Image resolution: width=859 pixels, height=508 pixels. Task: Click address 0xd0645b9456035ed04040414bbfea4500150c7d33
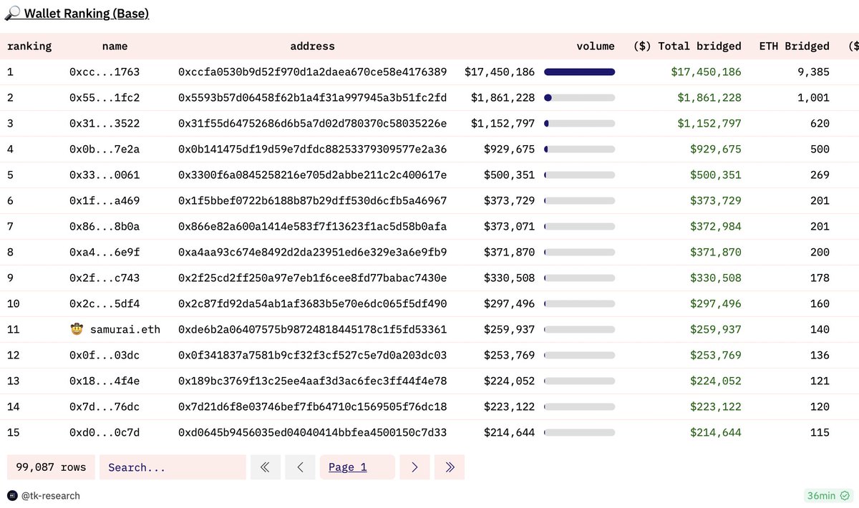pos(312,432)
